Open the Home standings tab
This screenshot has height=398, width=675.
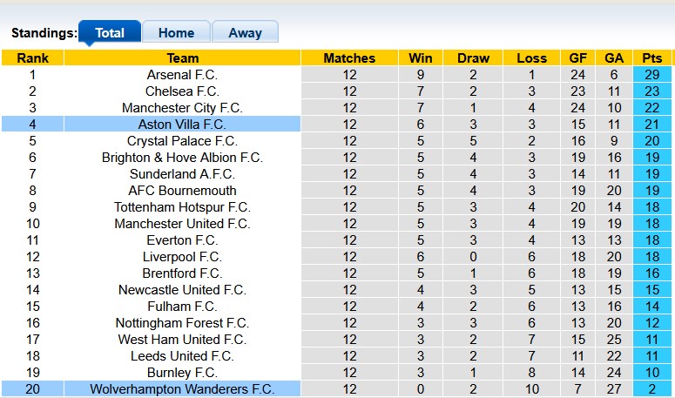(x=176, y=33)
